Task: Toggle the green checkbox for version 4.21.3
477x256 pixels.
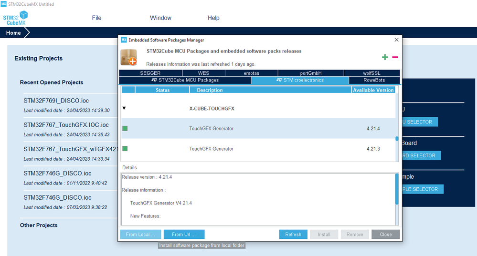Action: click(125, 148)
